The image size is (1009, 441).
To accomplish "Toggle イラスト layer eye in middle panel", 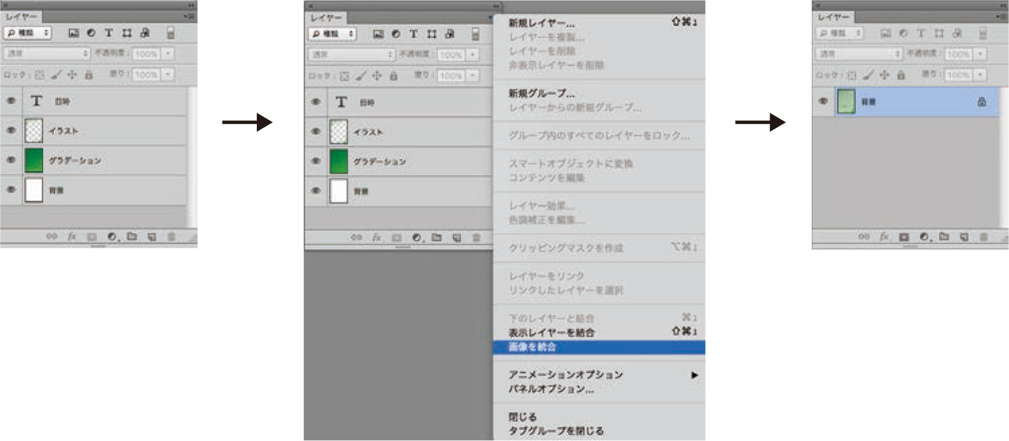I will coord(315,132).
